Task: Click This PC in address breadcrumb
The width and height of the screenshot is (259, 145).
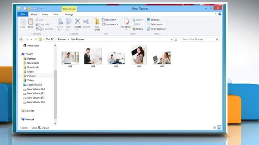Action: click(50, 39)
